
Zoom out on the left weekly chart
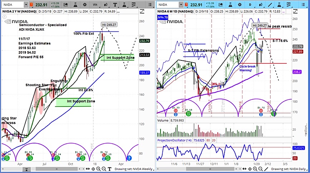pos(104,169)
